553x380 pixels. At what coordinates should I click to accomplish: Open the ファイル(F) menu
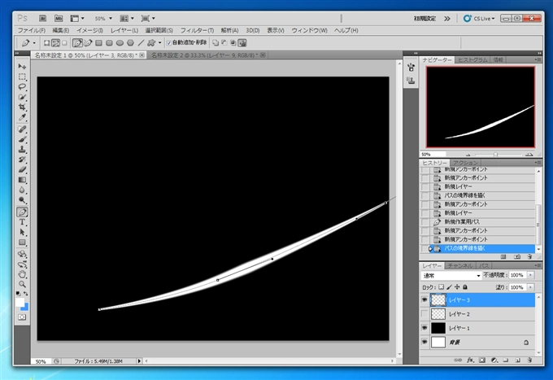point(32,30)
